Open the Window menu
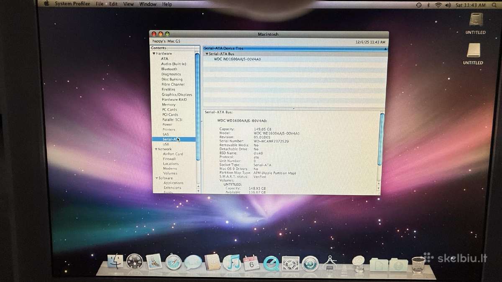The width and height of the screenshot is (502, 282). click(148, 4)
